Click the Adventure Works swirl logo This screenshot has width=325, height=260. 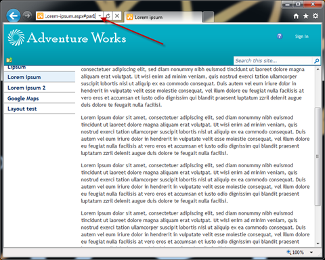click(16, 38)
